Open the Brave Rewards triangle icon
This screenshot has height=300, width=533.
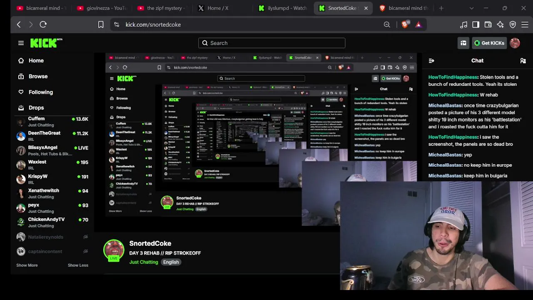[418, 25]
